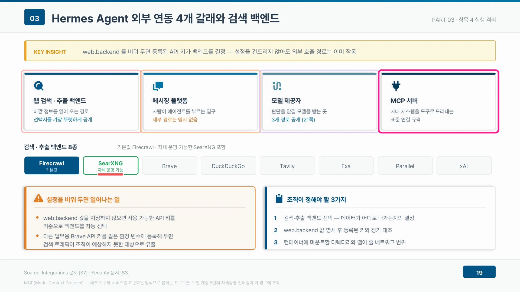This screenshot has height=292, width=520.
Task: Select the Parallel backend chip
Action: (x=405, y=165)
